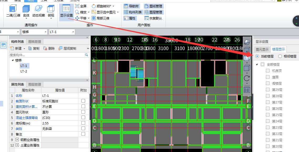
Task: Select LT-2 in component tree
Action: click(24, 71)
